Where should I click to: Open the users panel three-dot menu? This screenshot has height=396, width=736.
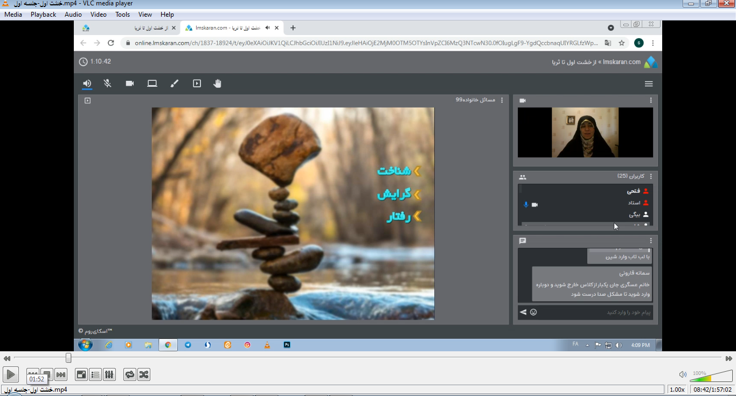pyautogui.click(x=651, y=176)
